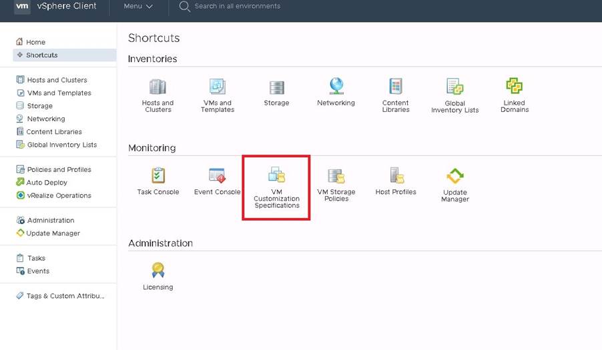Click the Networking icon in sidebar
This screenshot has width=602, height=350.
(x=20, y=119)
